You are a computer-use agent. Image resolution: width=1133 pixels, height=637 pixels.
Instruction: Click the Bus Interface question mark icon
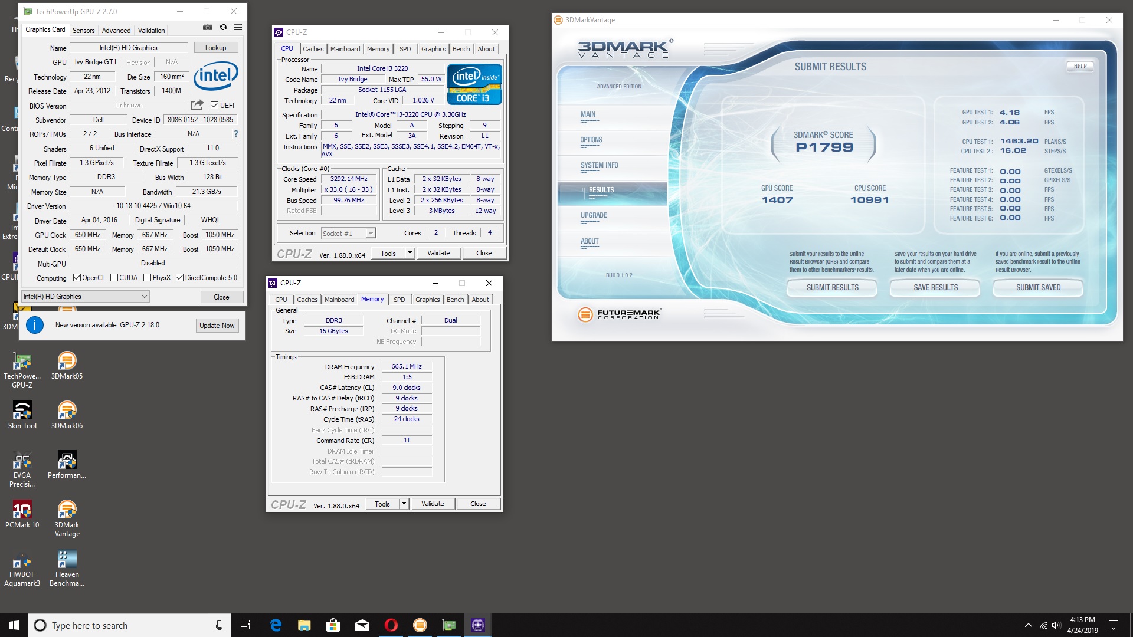coord(236,134)
